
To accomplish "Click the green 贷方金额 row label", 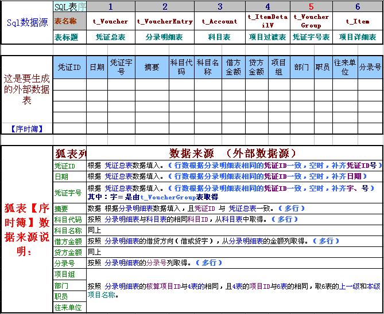I will click(x=70, y=252).
